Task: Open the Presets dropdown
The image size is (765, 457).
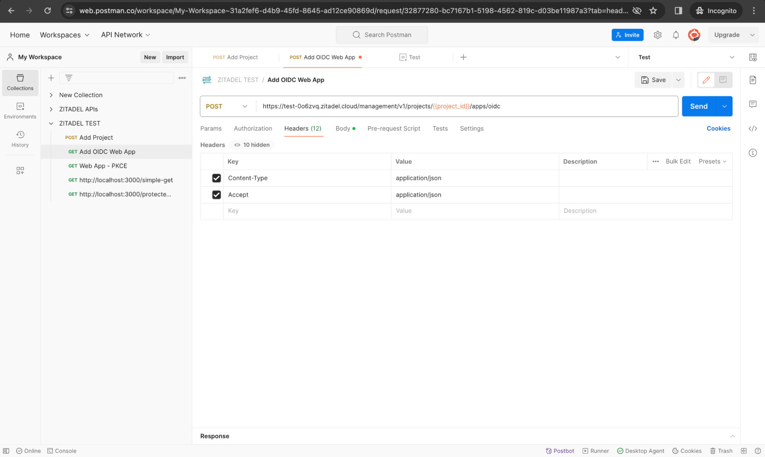Action: point(712,162)
